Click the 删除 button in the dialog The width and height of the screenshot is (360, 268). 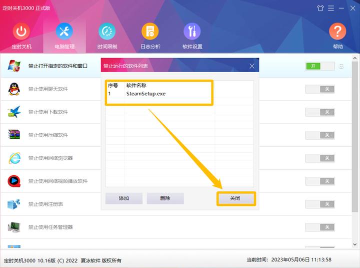[165, 198]
